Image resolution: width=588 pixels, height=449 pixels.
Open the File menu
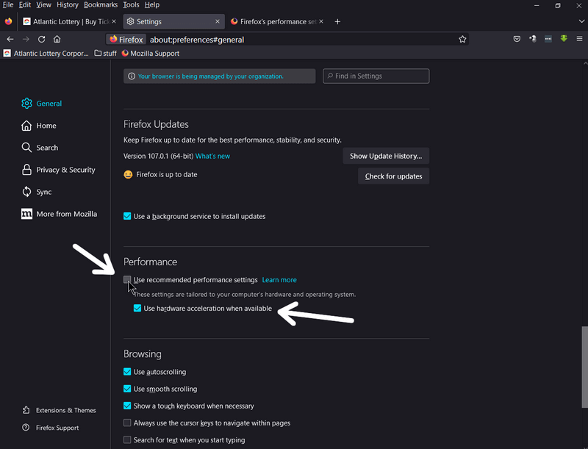pyautogui.click(x=8, y=5)
